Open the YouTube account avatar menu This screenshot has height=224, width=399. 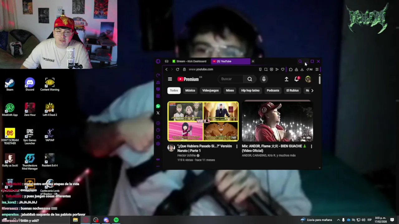(308, 79)
